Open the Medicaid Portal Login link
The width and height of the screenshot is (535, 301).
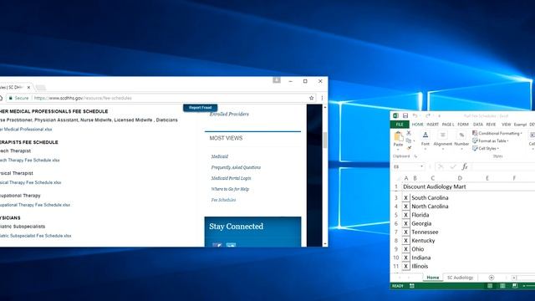pos(231,178)
